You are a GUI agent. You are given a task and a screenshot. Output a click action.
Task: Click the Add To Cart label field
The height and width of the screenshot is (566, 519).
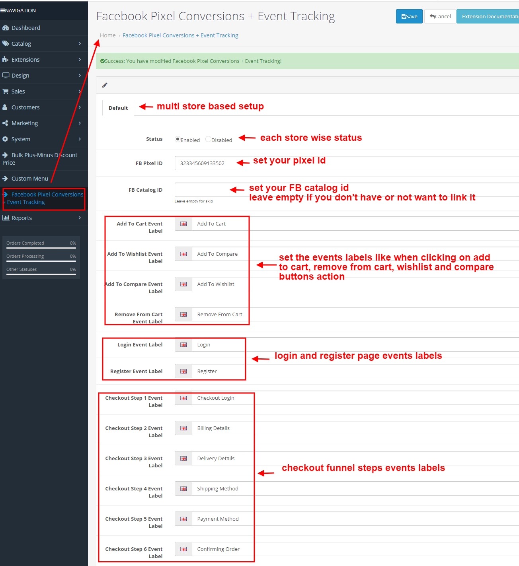(x=355, y=224)
